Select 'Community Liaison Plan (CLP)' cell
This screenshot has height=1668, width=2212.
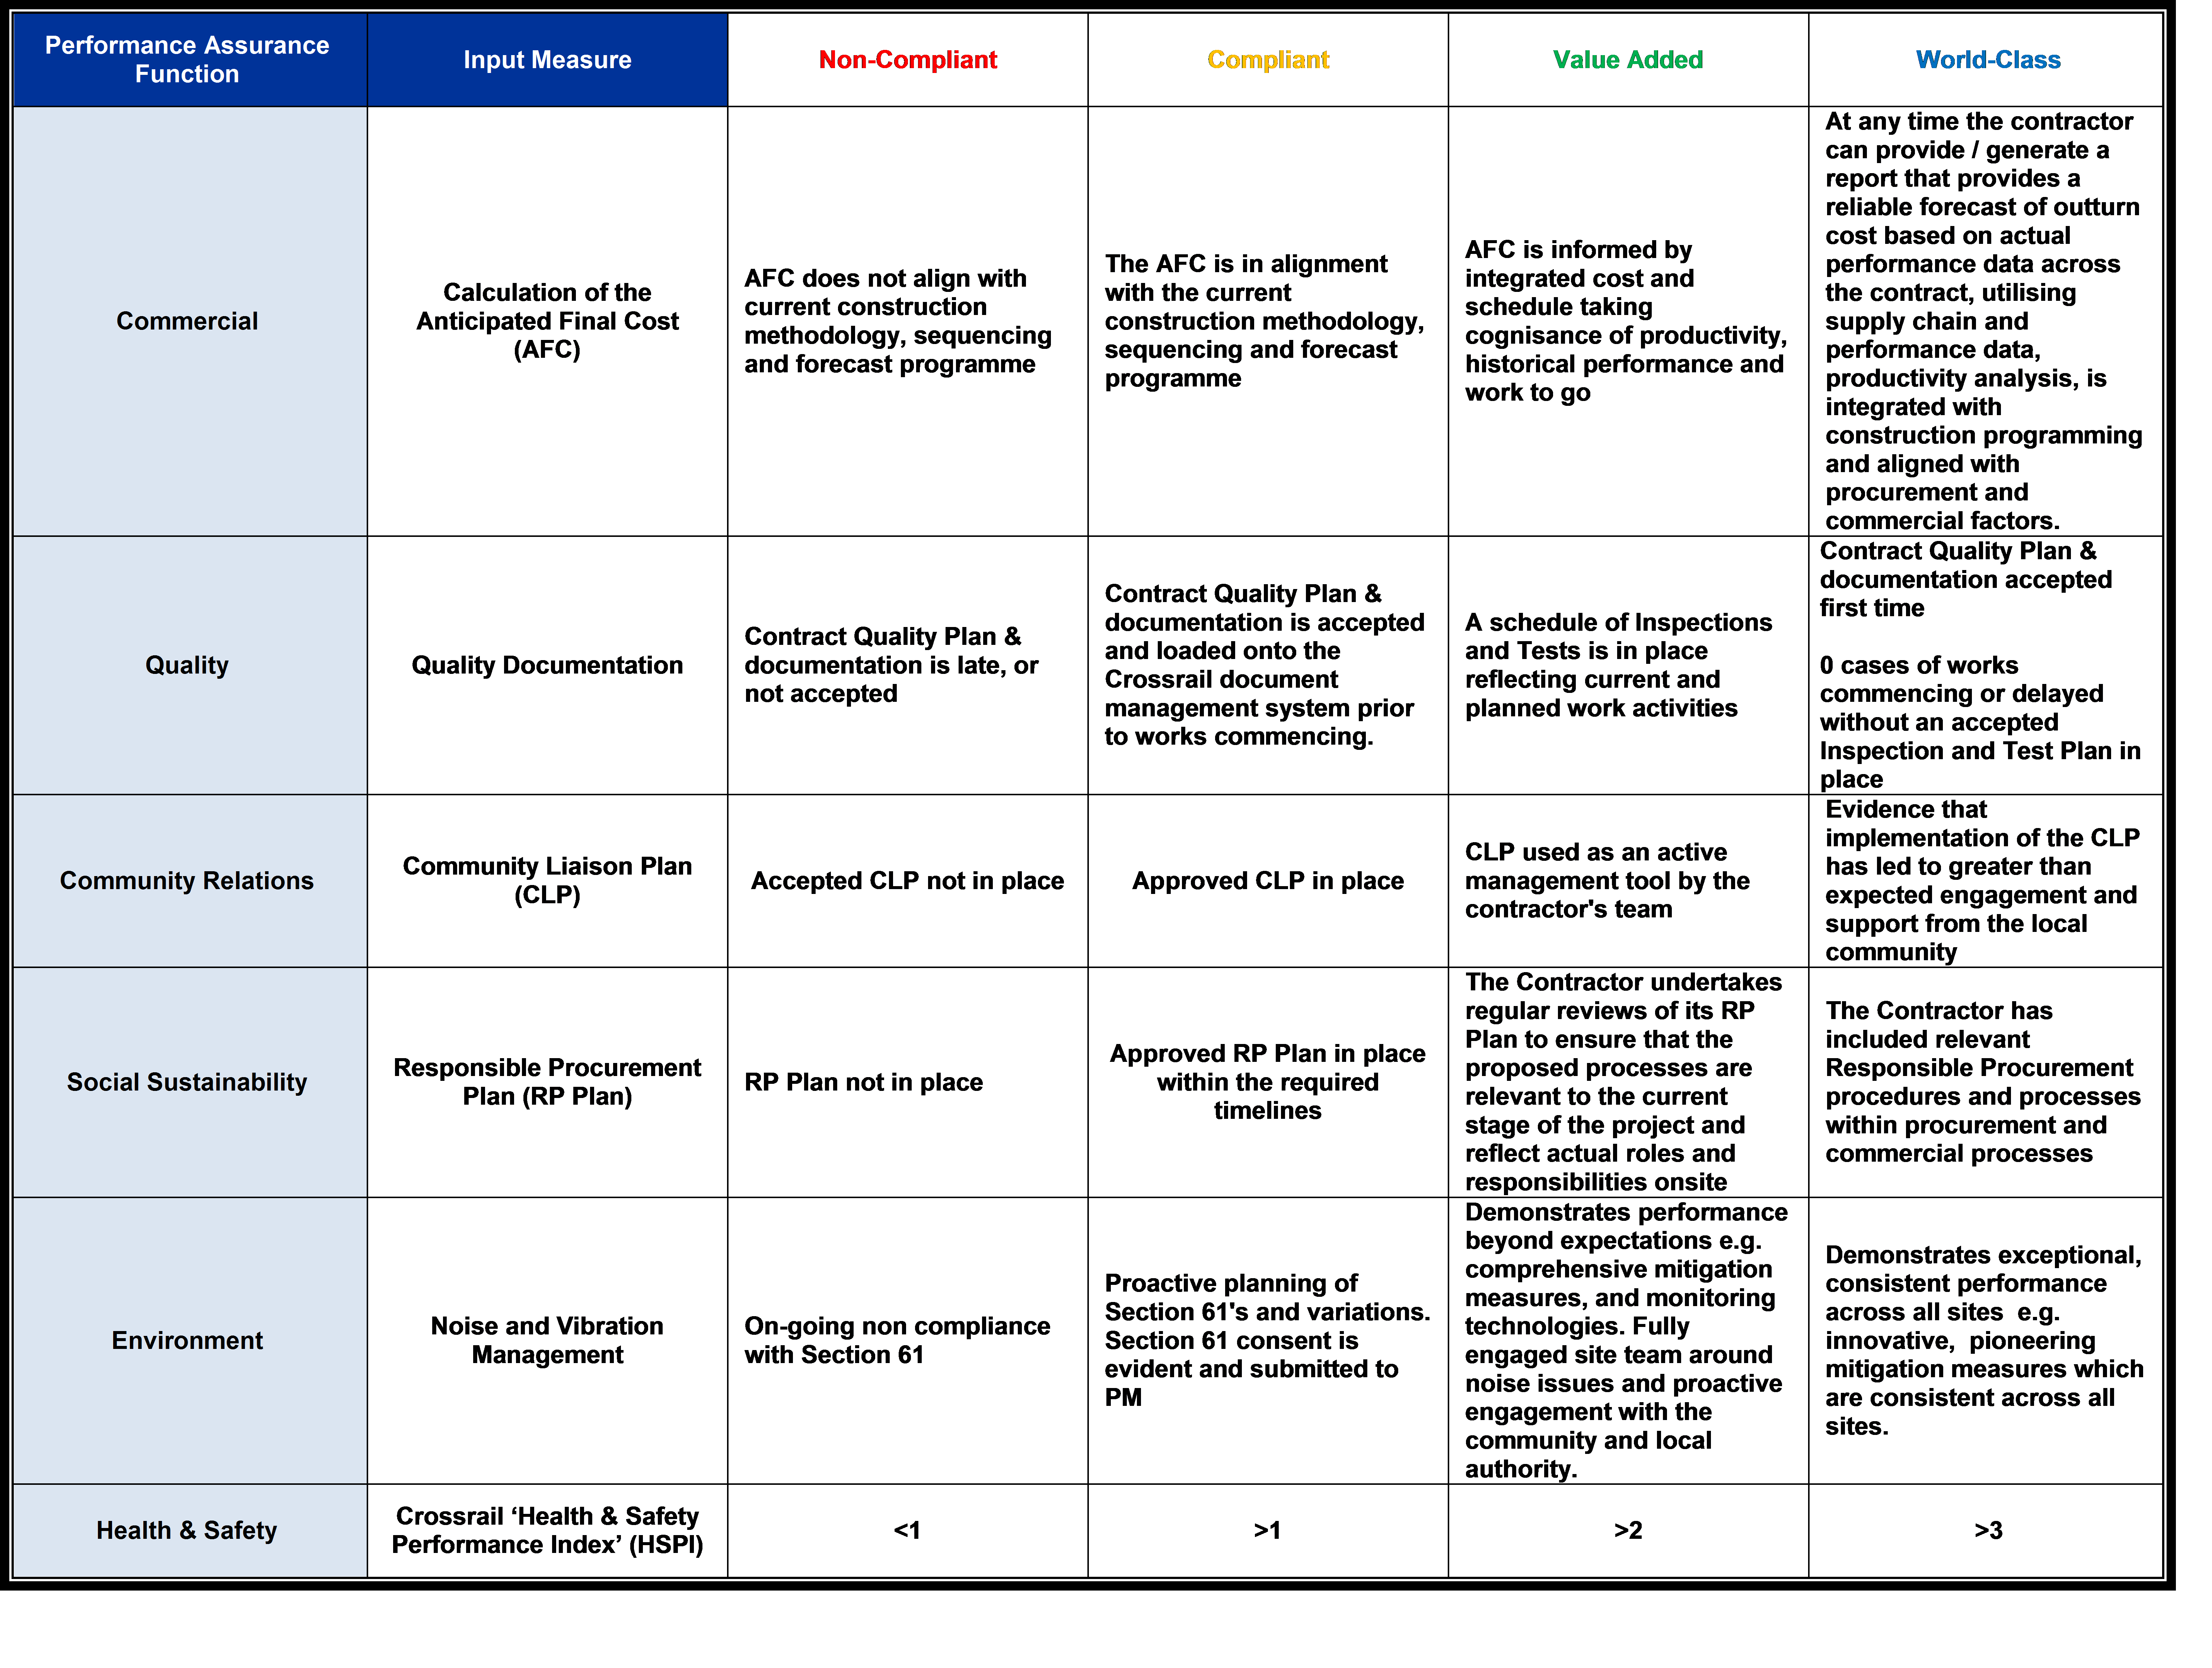[x=547, y=881]
